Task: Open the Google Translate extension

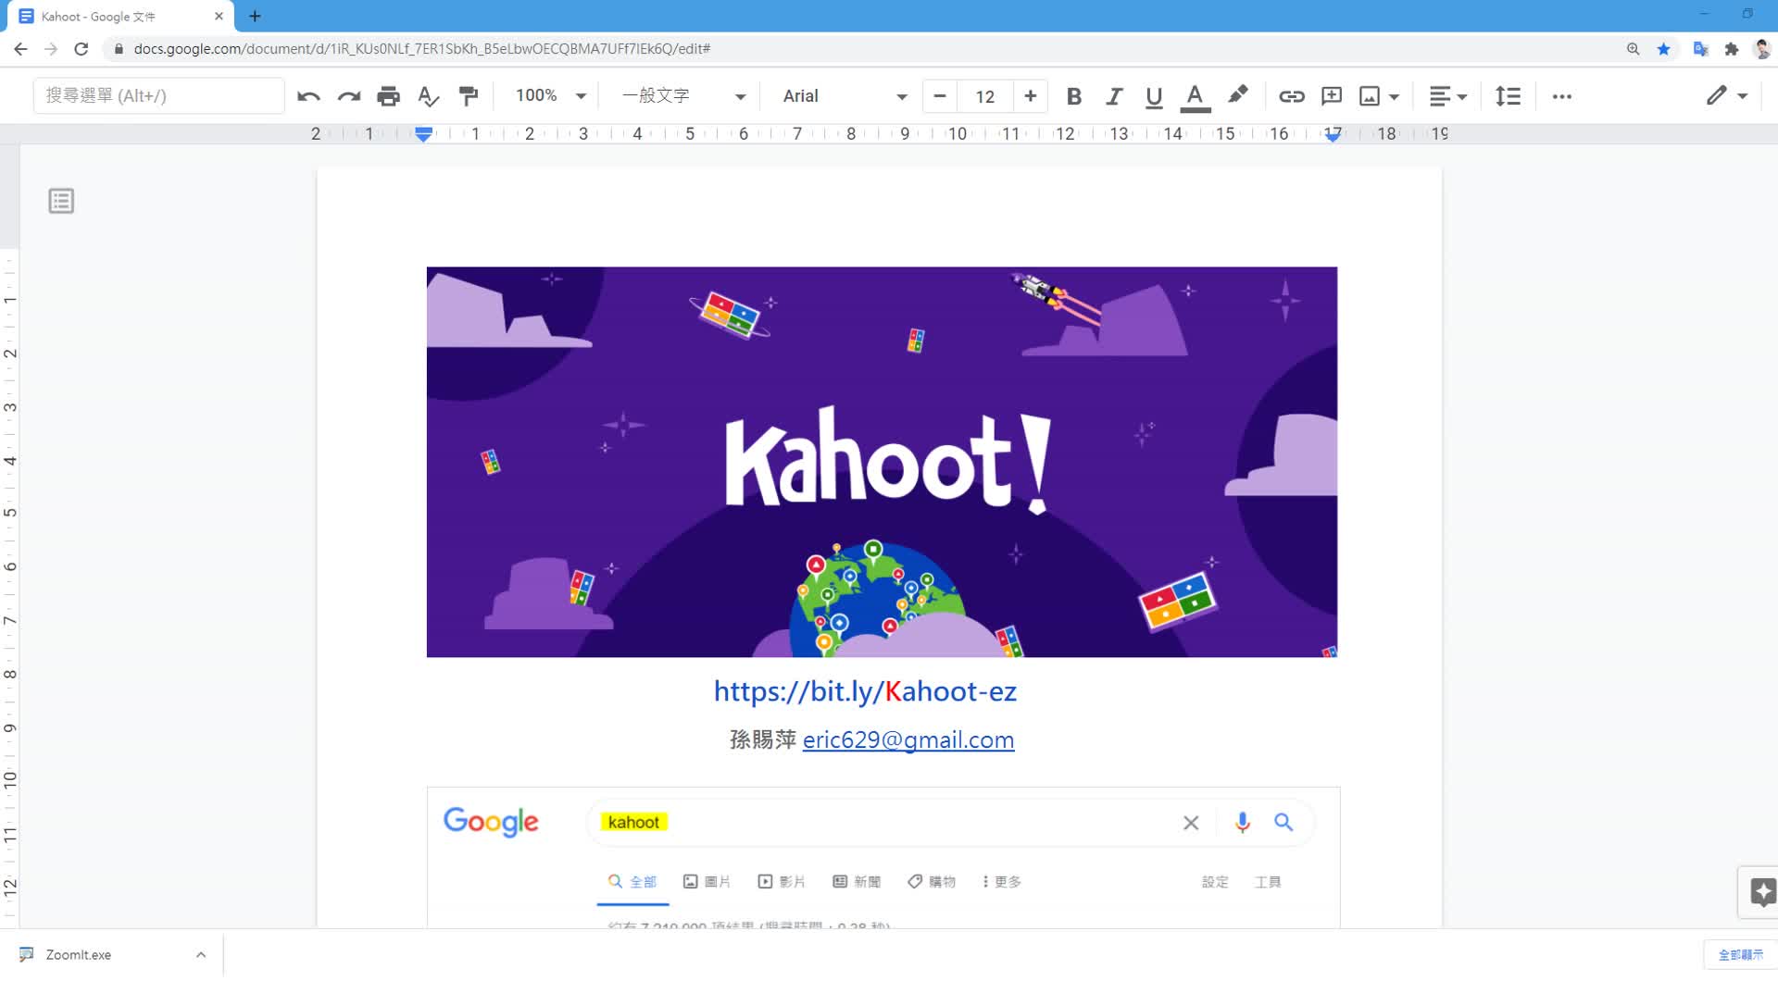Action: click(1700, 49)
